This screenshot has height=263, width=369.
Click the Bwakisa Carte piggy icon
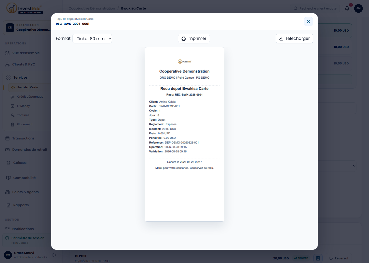tap(13, 87)
